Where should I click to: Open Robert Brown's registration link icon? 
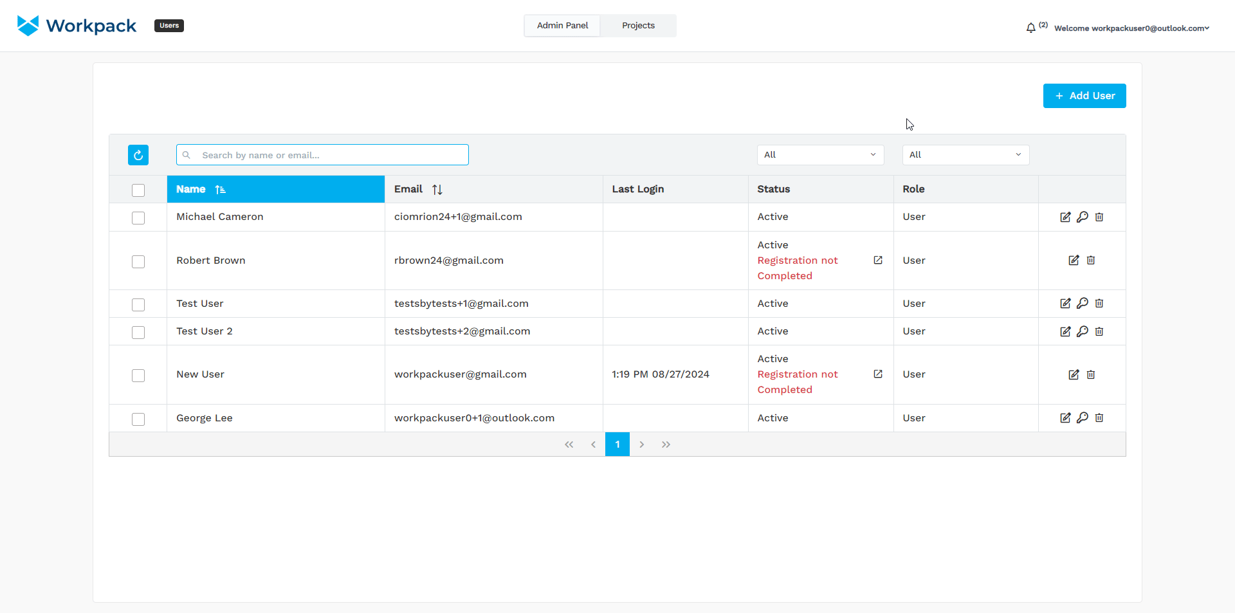(878, 261)
